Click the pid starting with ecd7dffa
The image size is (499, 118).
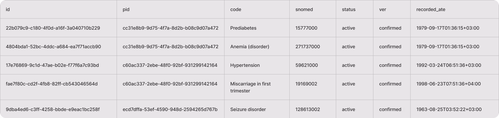(170, 110)
